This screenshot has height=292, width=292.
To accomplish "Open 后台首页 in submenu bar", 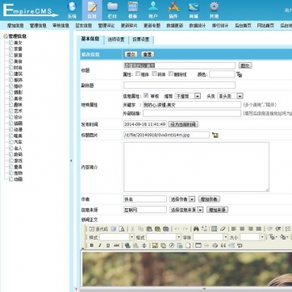I will (243, 26).
